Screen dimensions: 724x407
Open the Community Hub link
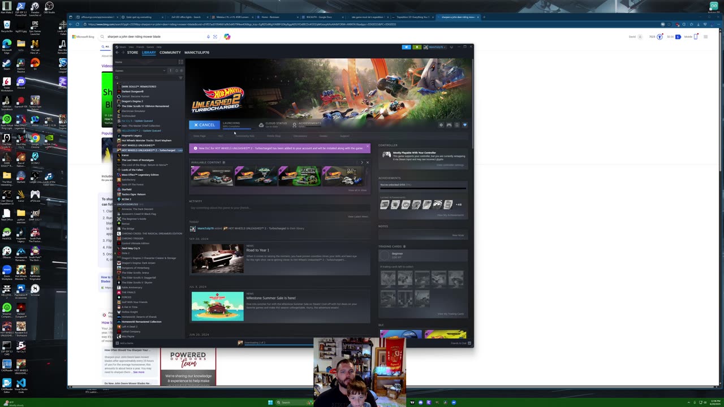click(x=245, y=136)
